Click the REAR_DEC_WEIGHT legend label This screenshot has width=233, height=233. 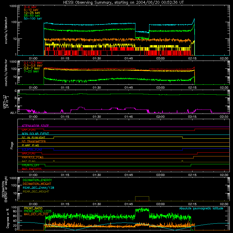point(36,192)
